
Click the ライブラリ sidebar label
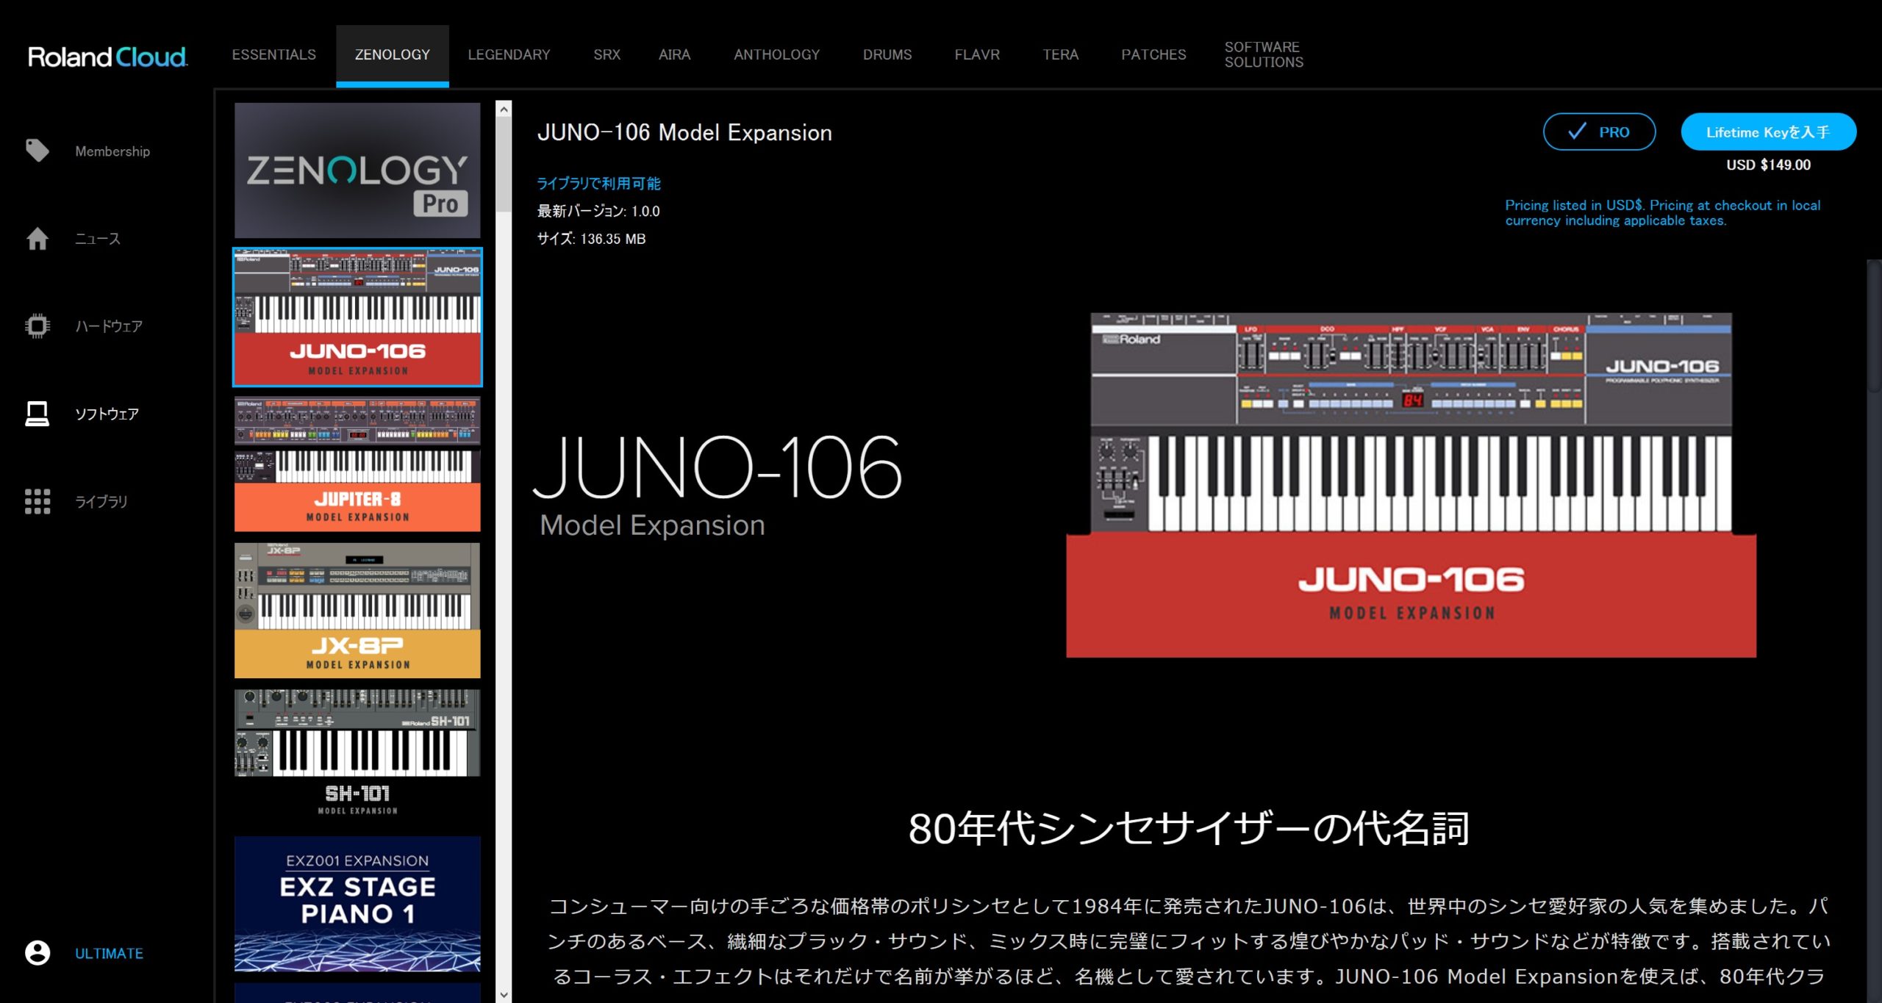101,501
